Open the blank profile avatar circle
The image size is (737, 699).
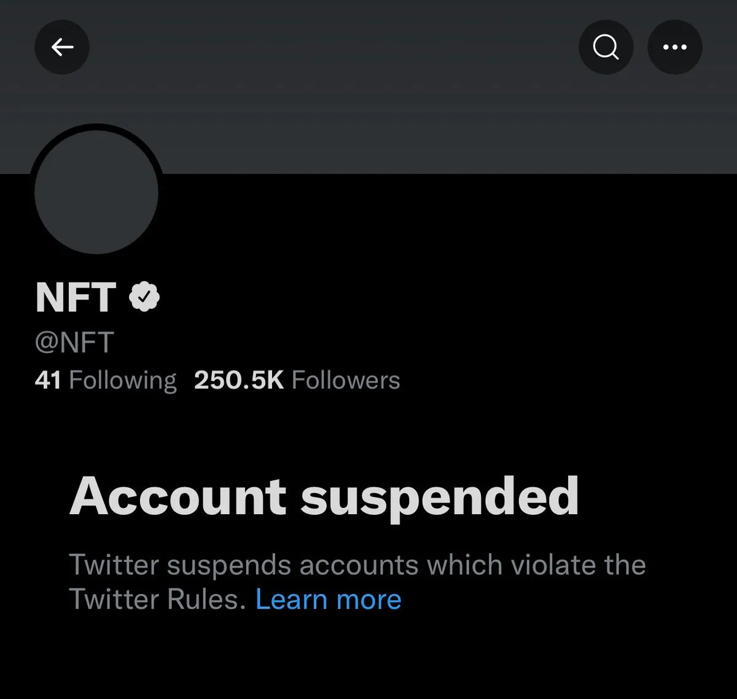click(x=96, y=192)
